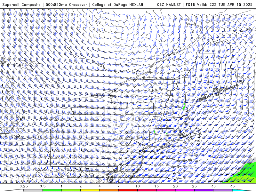Click the 0.25 value on the color scale
The height and width of the screenshot is (192, 256).
24,186
